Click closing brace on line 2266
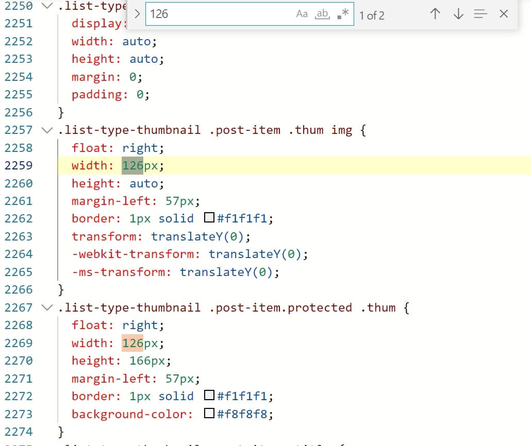The image size is (531, 446). click(x=61, y=289)
